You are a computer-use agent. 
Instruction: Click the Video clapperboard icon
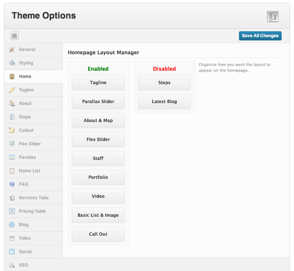(12, 238)
